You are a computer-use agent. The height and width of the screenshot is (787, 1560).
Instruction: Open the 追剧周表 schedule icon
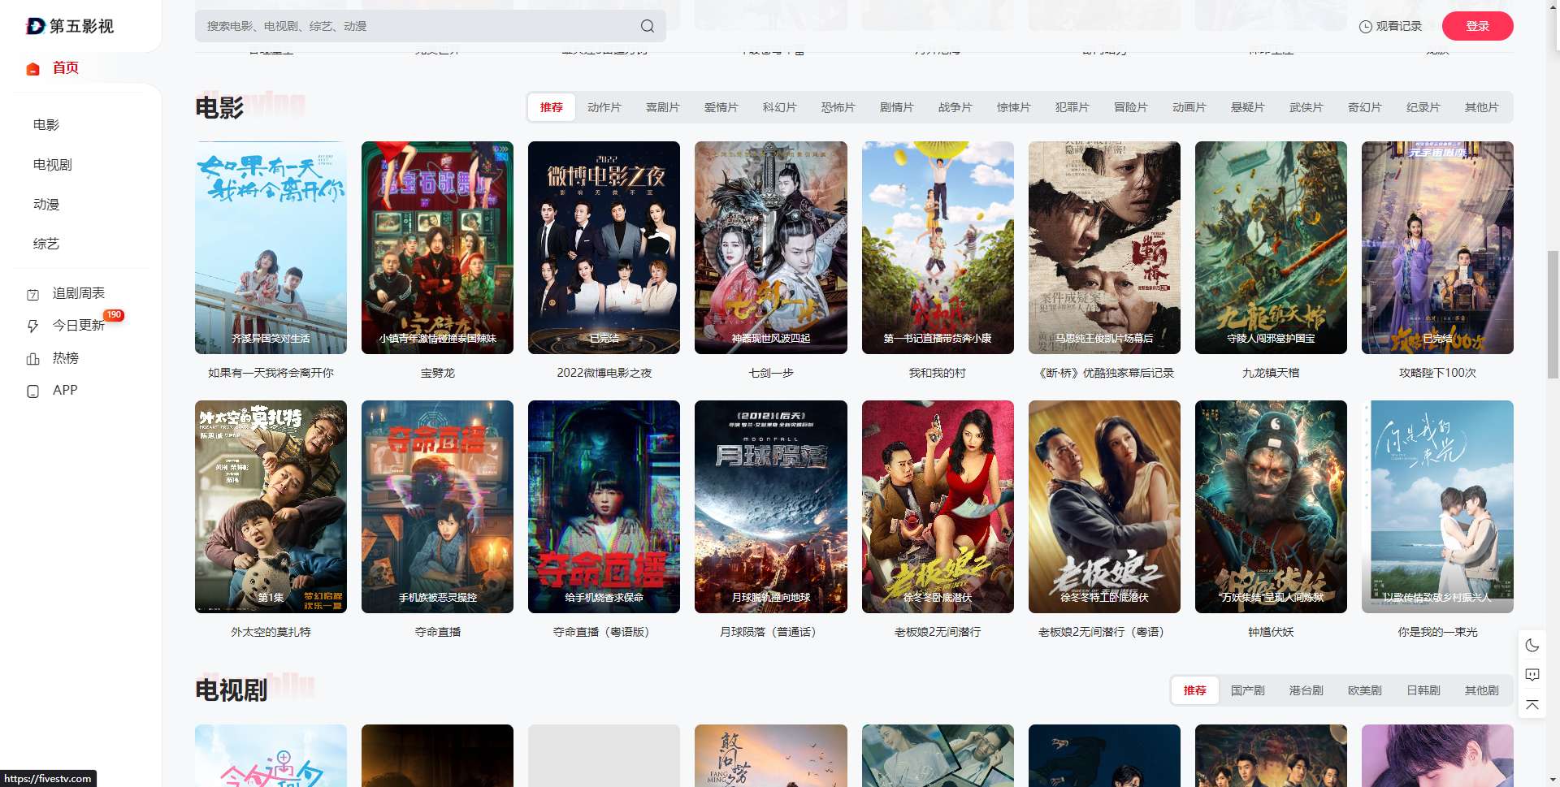33,294
